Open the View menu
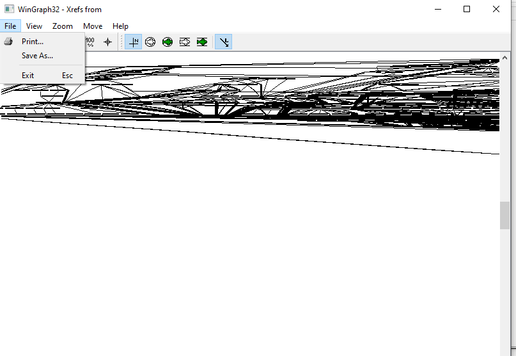The image size is (516, 356). pyautogui.click(x=35, y=26)
